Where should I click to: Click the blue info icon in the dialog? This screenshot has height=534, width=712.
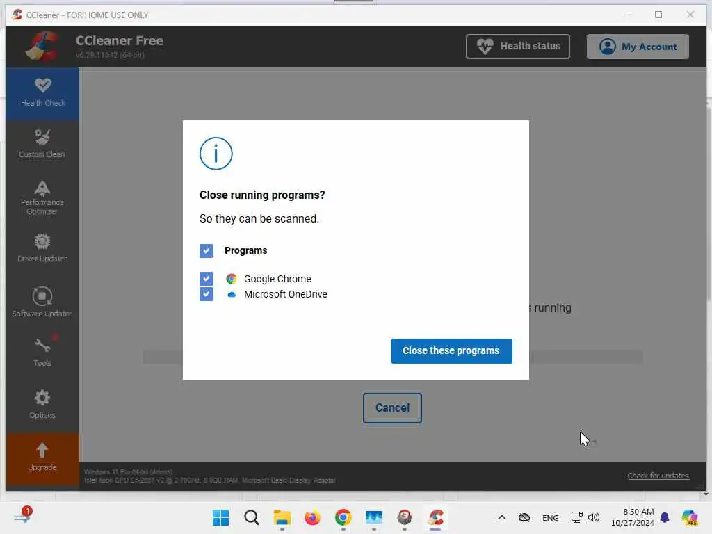(216, 154)
